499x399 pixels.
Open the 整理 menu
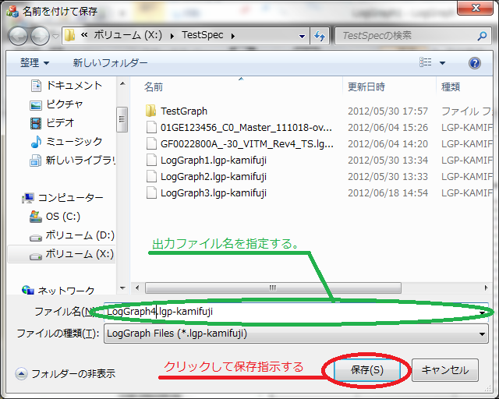pyautogui.click(x=34, y=62)
